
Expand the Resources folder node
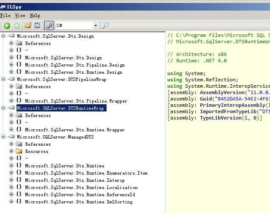point(11,151)
